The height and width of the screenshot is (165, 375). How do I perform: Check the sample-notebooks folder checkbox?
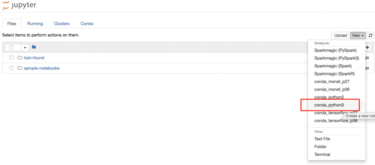pos(11,68)
